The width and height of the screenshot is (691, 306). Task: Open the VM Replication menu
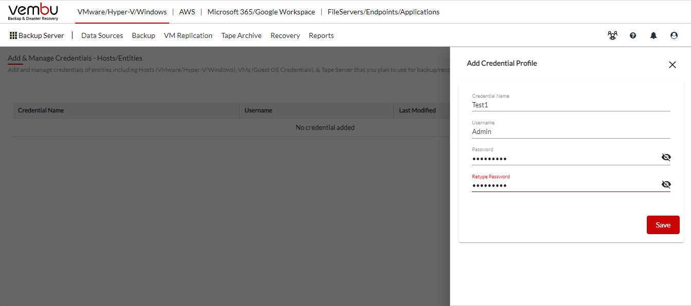[x=188, y=35]
